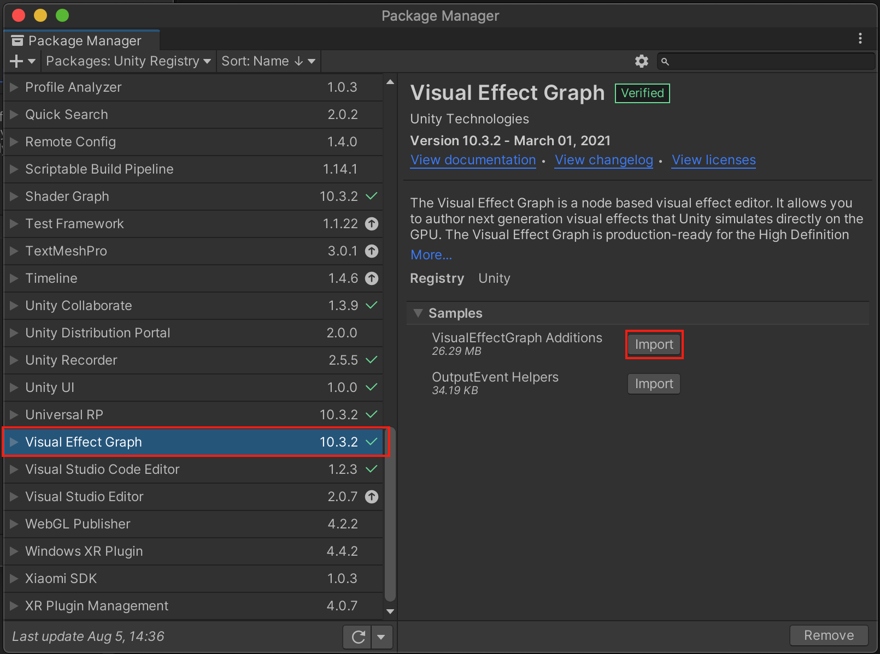Open the Packages: Unity Registry dropdown

point(128,61)
